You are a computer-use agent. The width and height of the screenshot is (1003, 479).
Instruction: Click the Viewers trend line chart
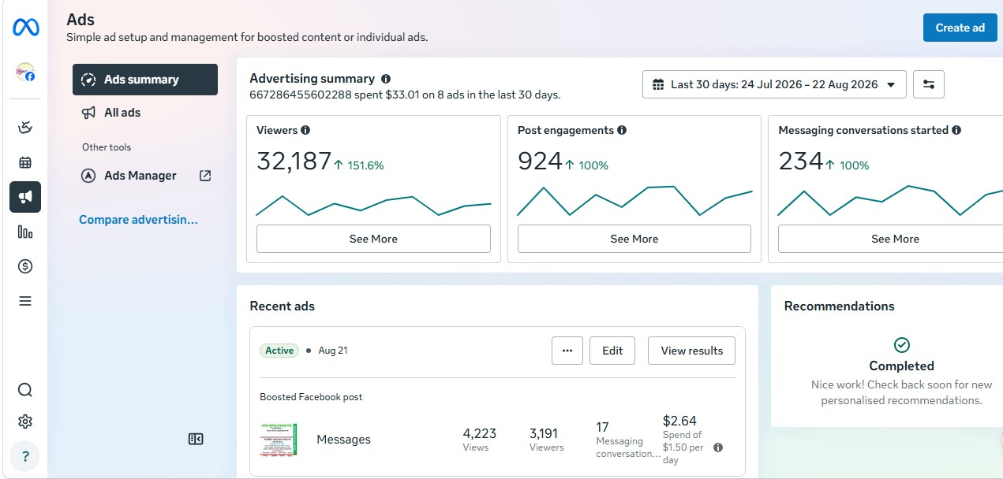click(x=373, y=205)
